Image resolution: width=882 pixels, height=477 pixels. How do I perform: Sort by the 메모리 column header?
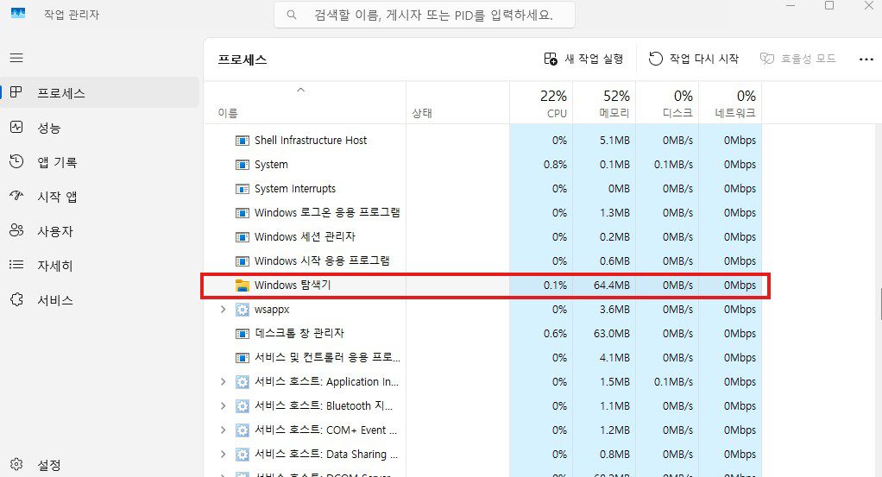[604, 104]
